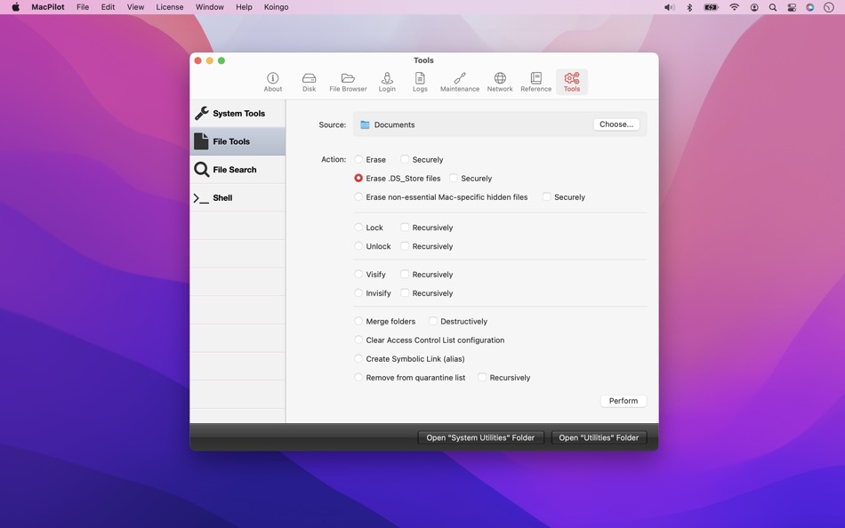Screen dimensions: 845x528
Task: Select the Login toolbar icon
Action: (x=387, y=82)
